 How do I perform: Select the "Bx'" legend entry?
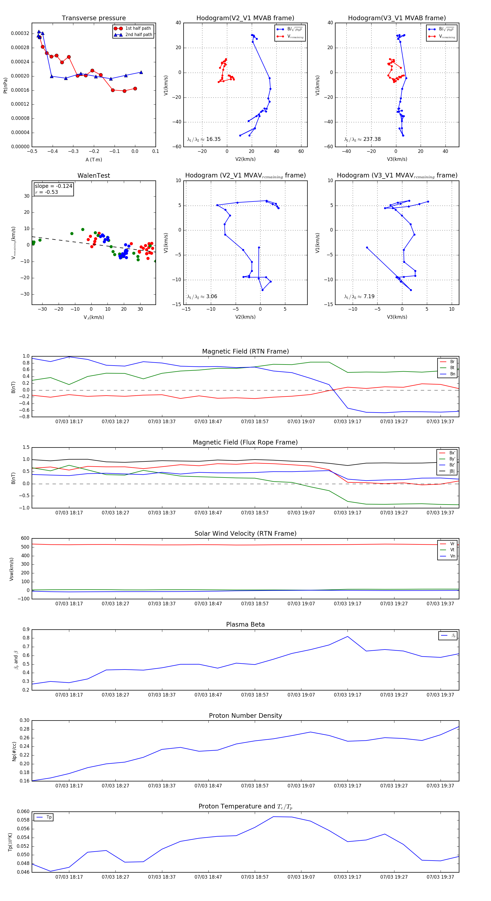tap(447, 453)
